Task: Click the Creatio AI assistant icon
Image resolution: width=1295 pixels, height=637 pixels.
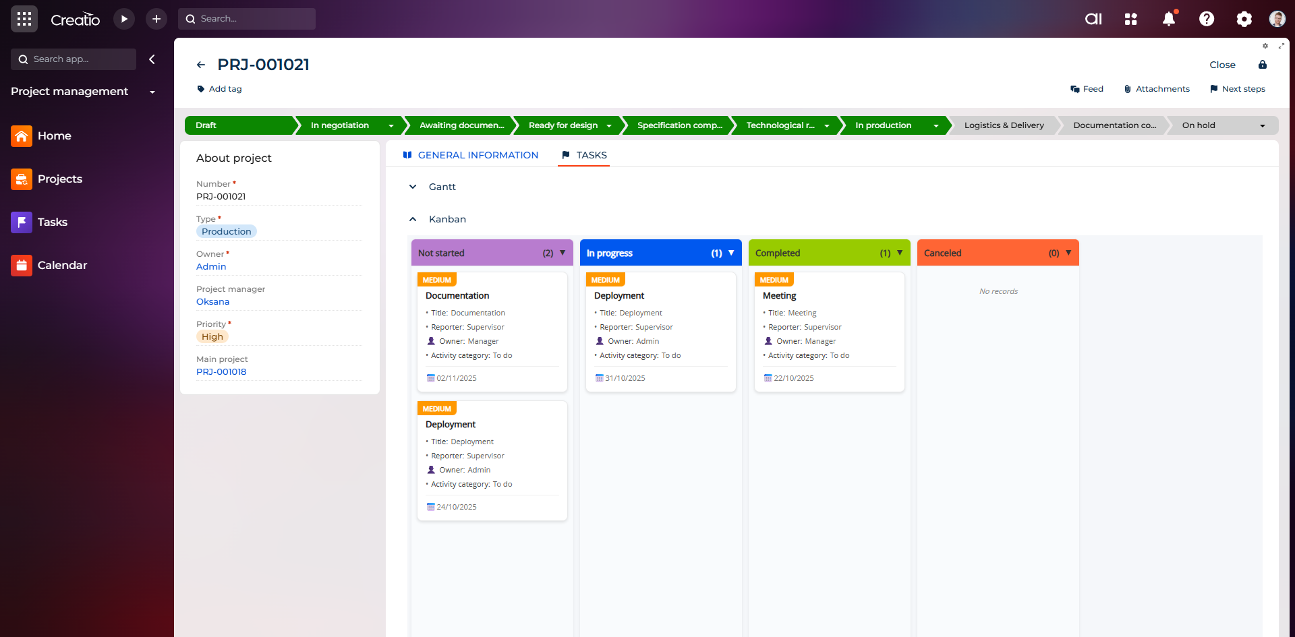Action: click(1093, 19)
